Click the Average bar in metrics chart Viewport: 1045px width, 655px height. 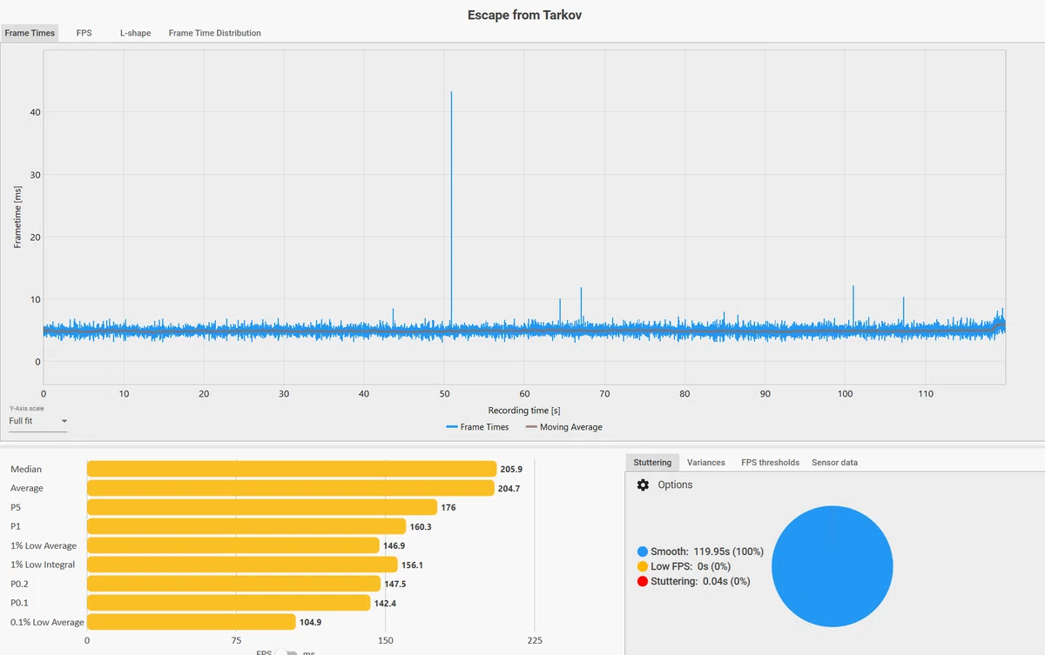291,488
